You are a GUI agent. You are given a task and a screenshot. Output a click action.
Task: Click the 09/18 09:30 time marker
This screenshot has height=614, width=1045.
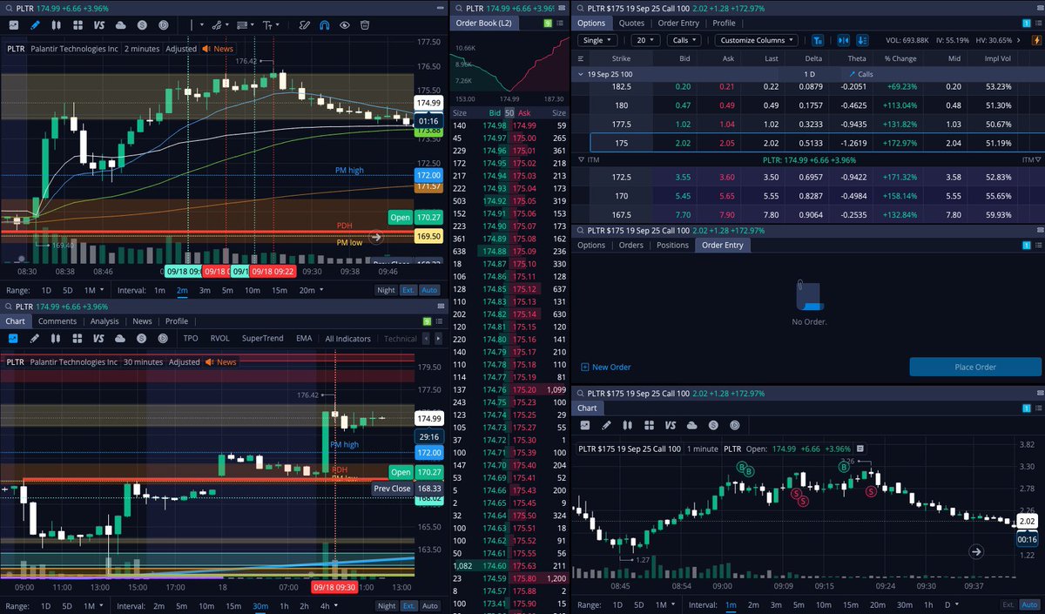point(335,588)
